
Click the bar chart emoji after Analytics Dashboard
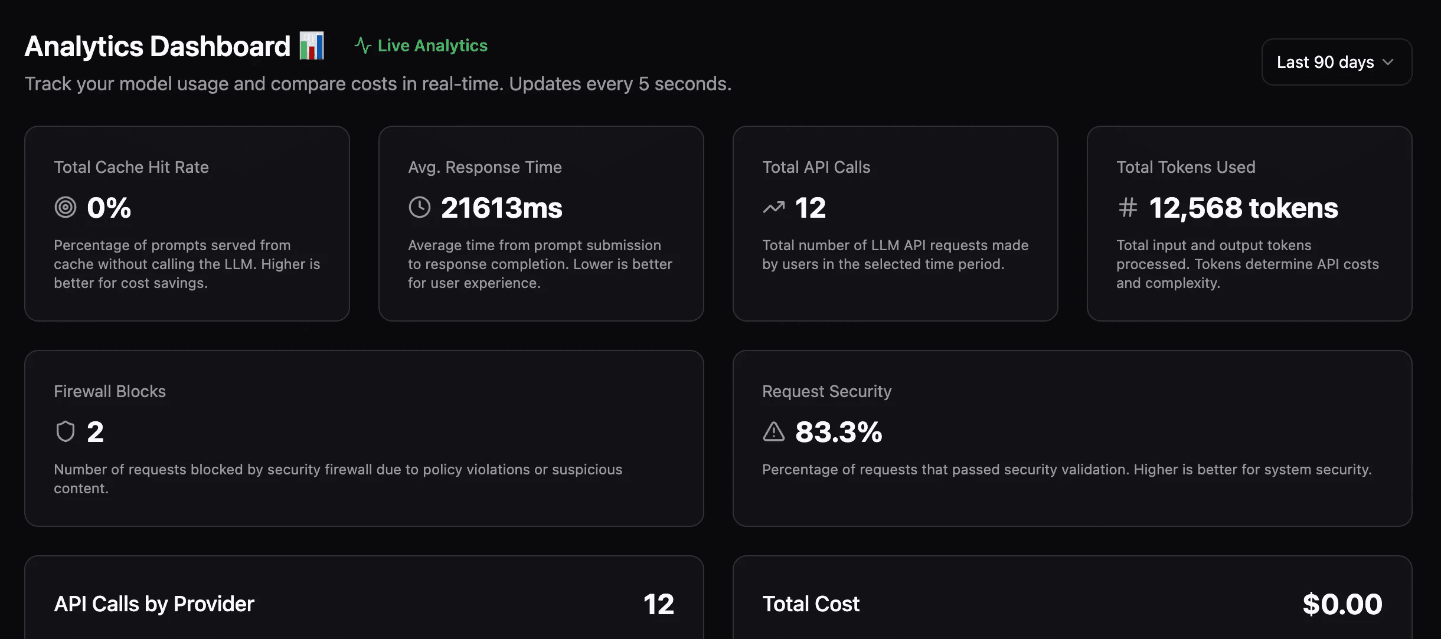(312, 46)
